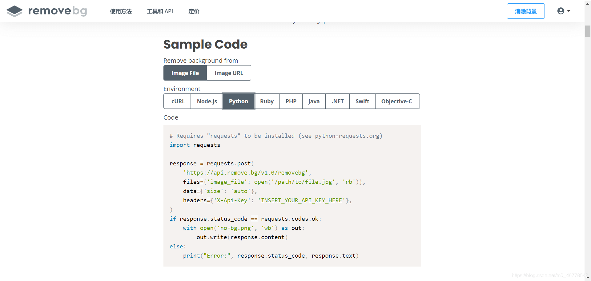Screen dimensions: 591x281
Task: Select the Python environment tab
Action: (x=238, y=101)
